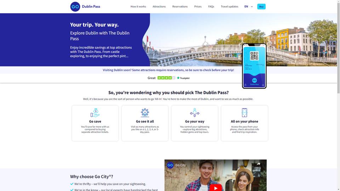Open the How it works menu
340x191 pixels.
[x=138, y=6]
